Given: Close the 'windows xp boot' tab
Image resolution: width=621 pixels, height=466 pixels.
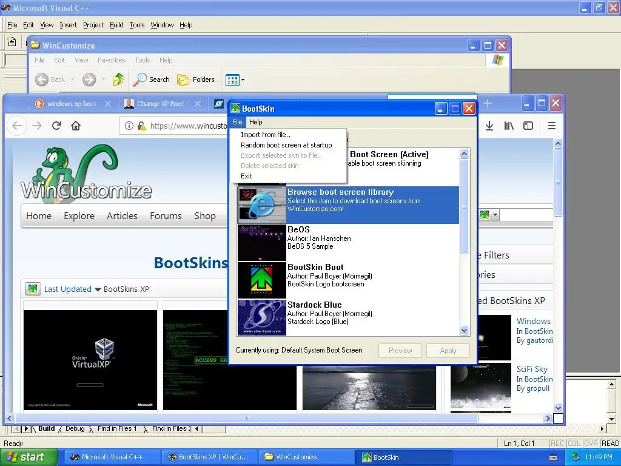Looking at the screenshot, I should (x=108, y=104).
